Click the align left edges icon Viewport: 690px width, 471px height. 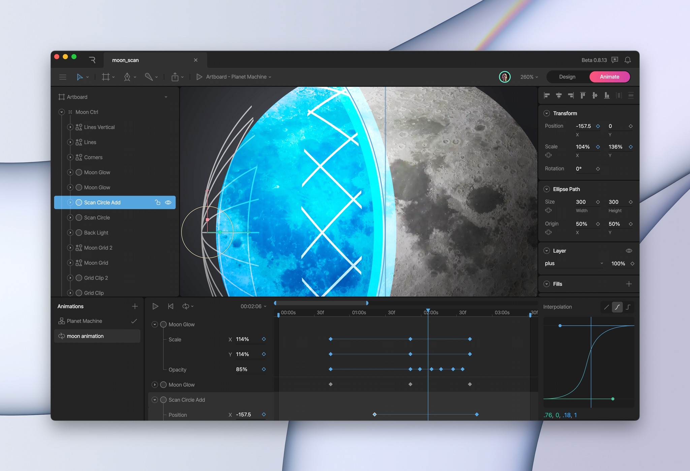547,96
